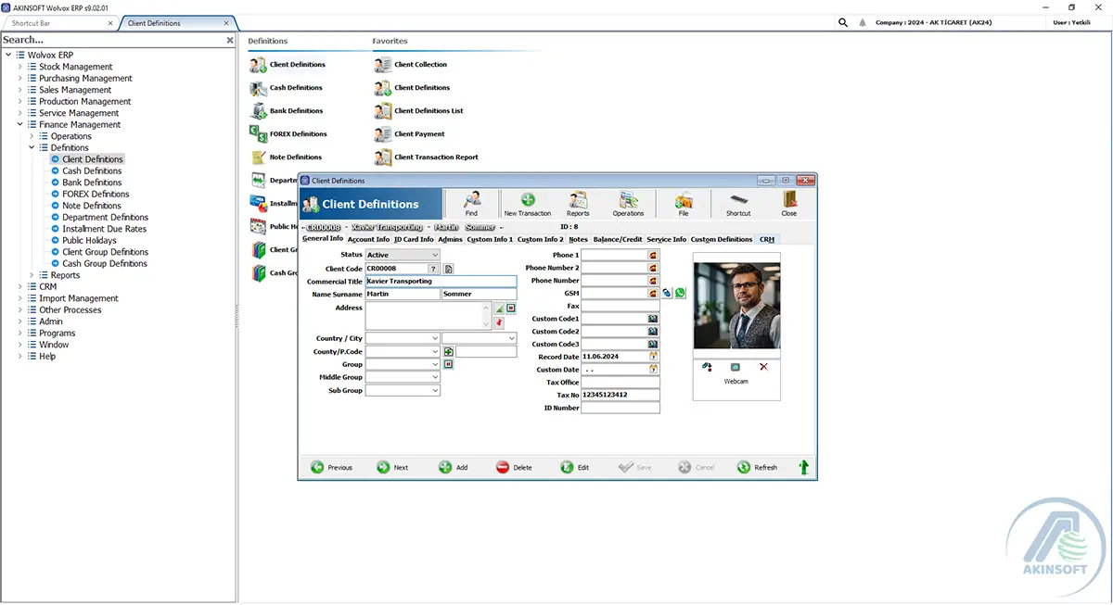Open the Balance/Credit tab
Screen dimensions: 1113x605
pos(618,239)
